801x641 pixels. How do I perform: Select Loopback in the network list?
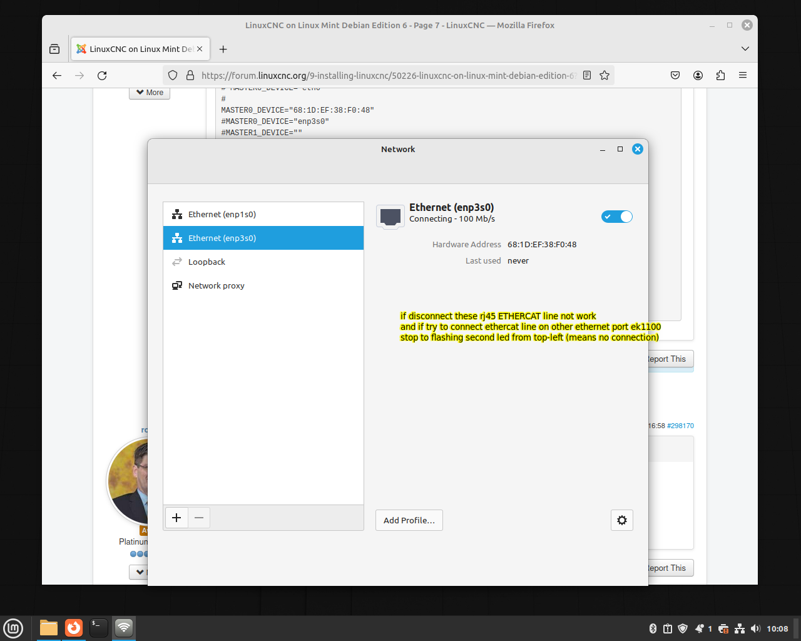pos(263,262)
